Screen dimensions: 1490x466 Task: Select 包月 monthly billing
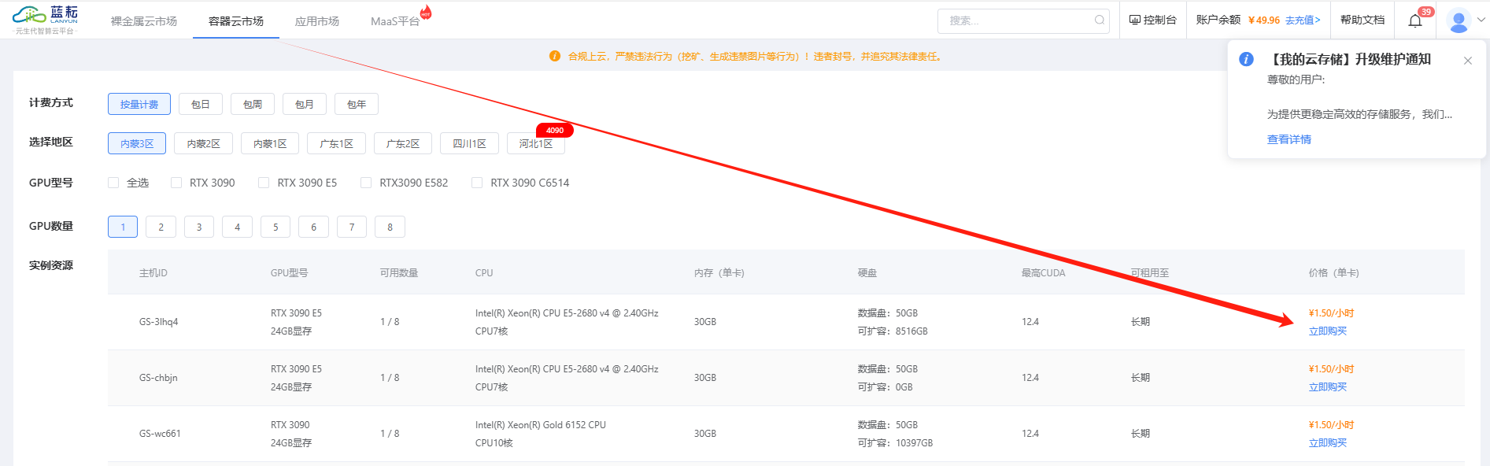(305, 104)
